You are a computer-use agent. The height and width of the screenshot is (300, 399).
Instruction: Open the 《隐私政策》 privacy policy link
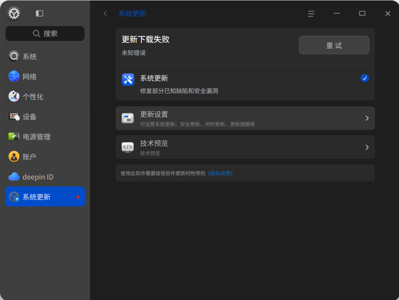[x=220, y=173]
